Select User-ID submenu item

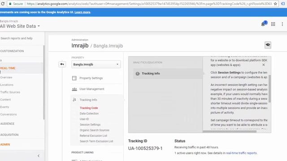tap(84, 119)
